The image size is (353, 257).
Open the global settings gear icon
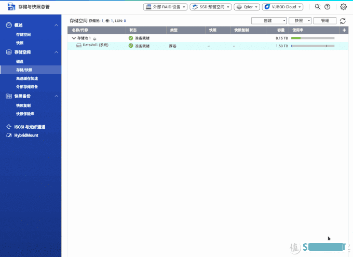click(x=343, y=7)
